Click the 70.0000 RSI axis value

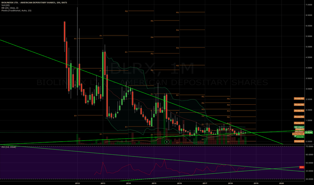click(x=309, y=146)
